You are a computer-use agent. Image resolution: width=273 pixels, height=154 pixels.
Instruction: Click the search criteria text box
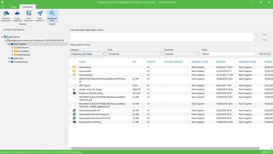click(x=162, y=37)
